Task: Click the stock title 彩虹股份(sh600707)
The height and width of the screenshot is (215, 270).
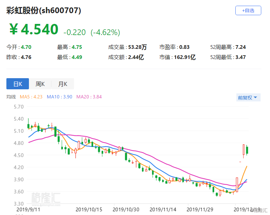Action: coord(44,10)
